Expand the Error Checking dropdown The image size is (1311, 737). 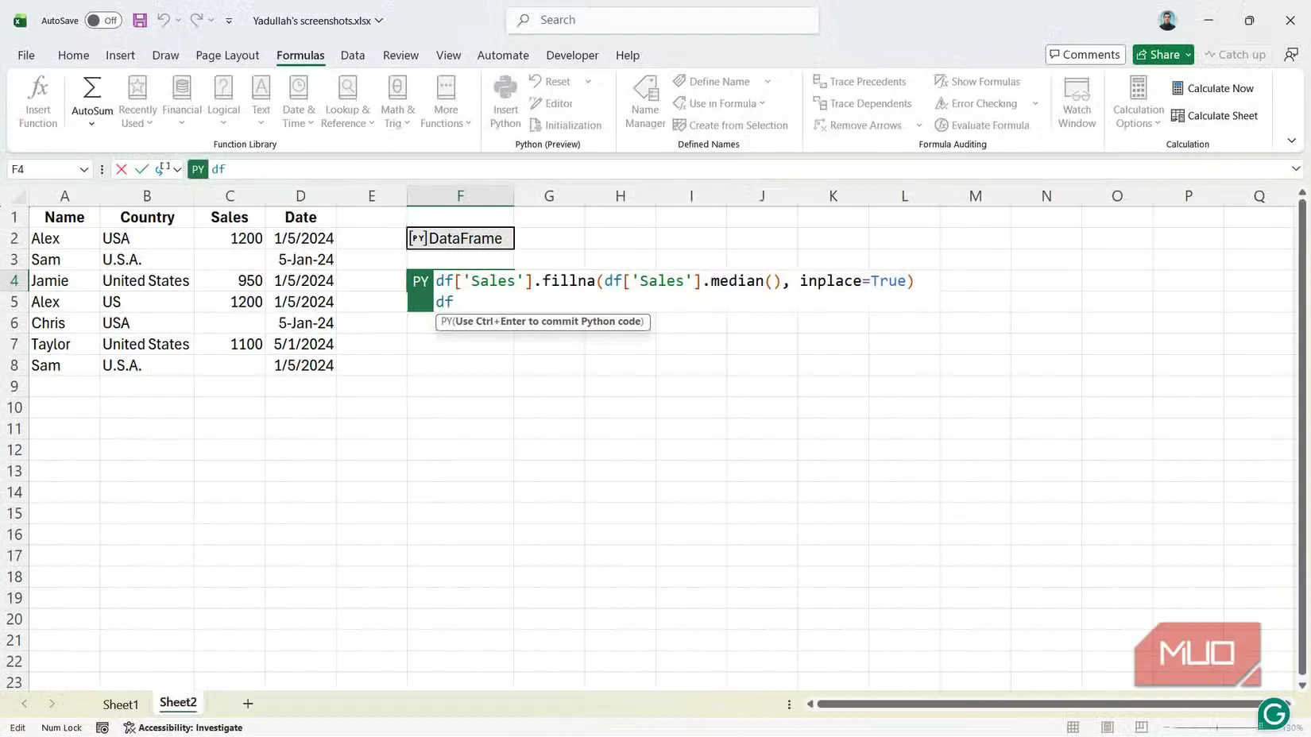coord(1034,103)
